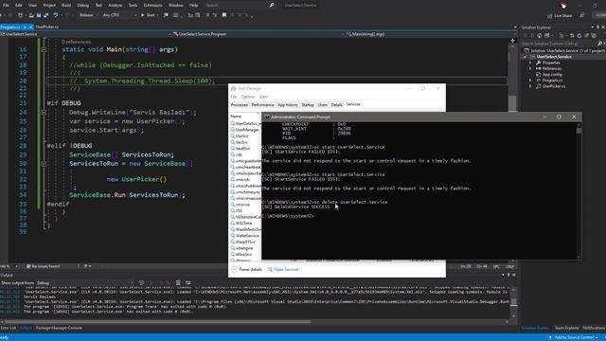Switch to the UserPicker.cs editor tab
Image resolution: width=606 pixels, height=341 pixels.
coord(46,27)
